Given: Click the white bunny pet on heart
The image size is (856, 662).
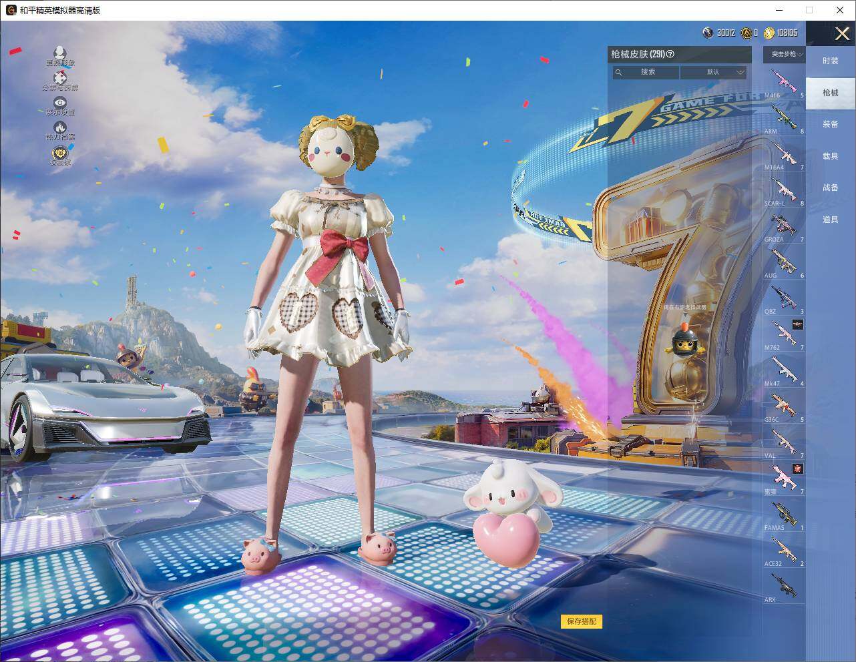Looking at the screenshot, I should click(x=512, y=512).
